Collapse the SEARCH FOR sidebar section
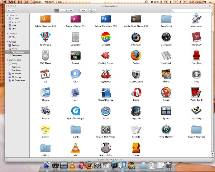215x172 pixels. pyautogui.click(x=8, y=60)
